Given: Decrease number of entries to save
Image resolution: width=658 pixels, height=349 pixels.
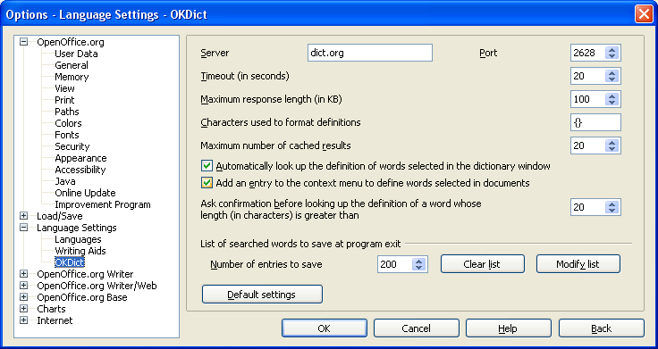Looking at the screenshot, I should click(418, 268).
